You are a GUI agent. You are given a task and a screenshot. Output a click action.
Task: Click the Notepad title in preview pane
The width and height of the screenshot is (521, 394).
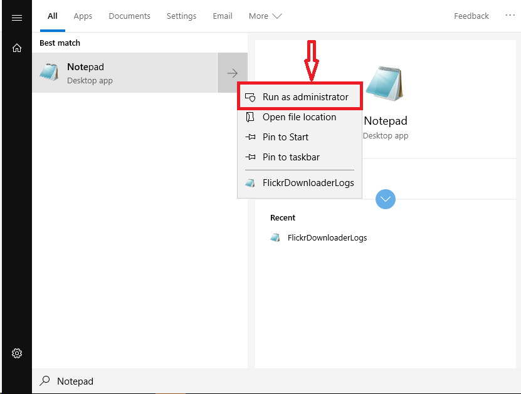[x=386, y=121]
